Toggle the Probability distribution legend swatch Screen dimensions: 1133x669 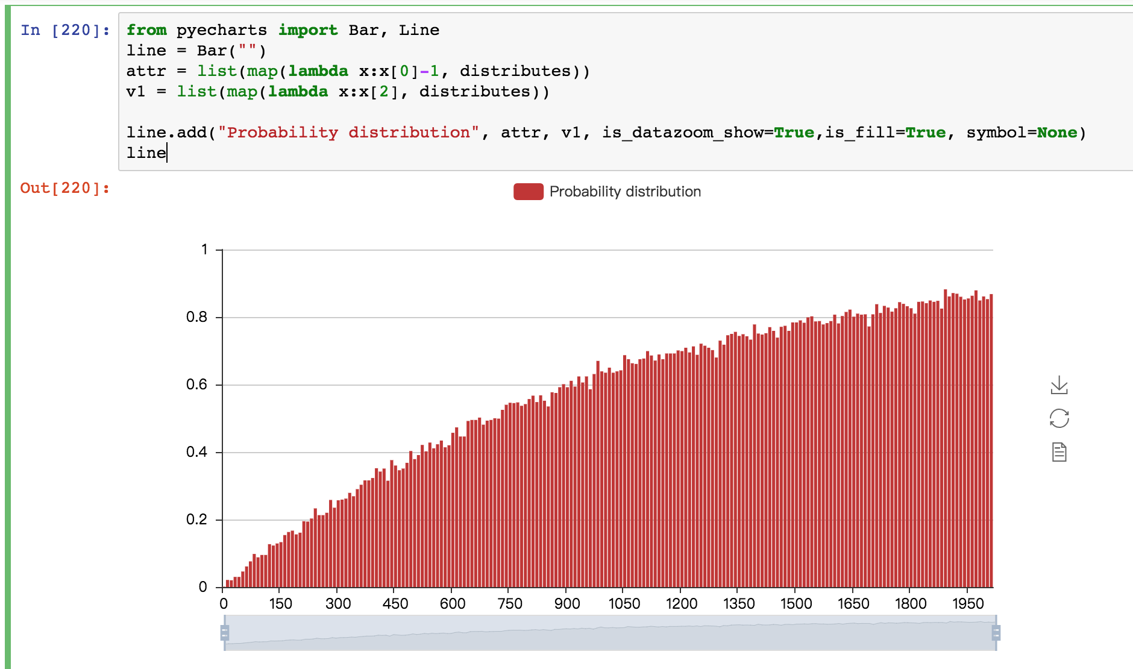[x=529, y=192]
